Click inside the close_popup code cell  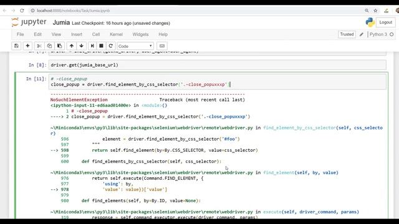pos(218,82)
